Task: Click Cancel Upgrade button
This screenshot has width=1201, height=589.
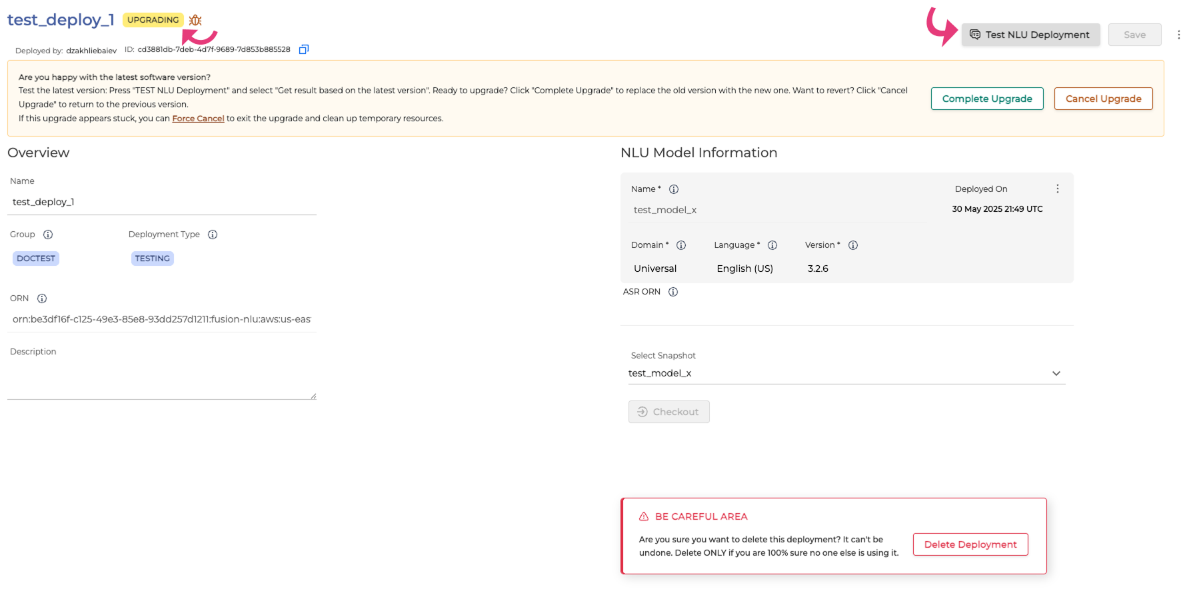Action: coord(1103,99)
